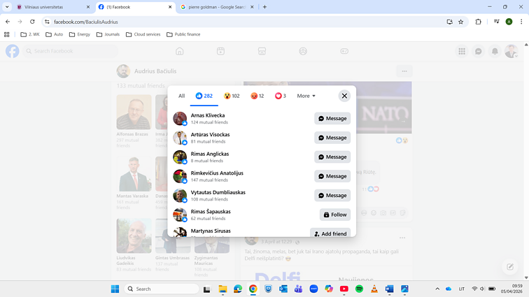Screen dimensions: 529x297
Task: Add Martynas Sirusas as friend
Action: coord(330,233)
